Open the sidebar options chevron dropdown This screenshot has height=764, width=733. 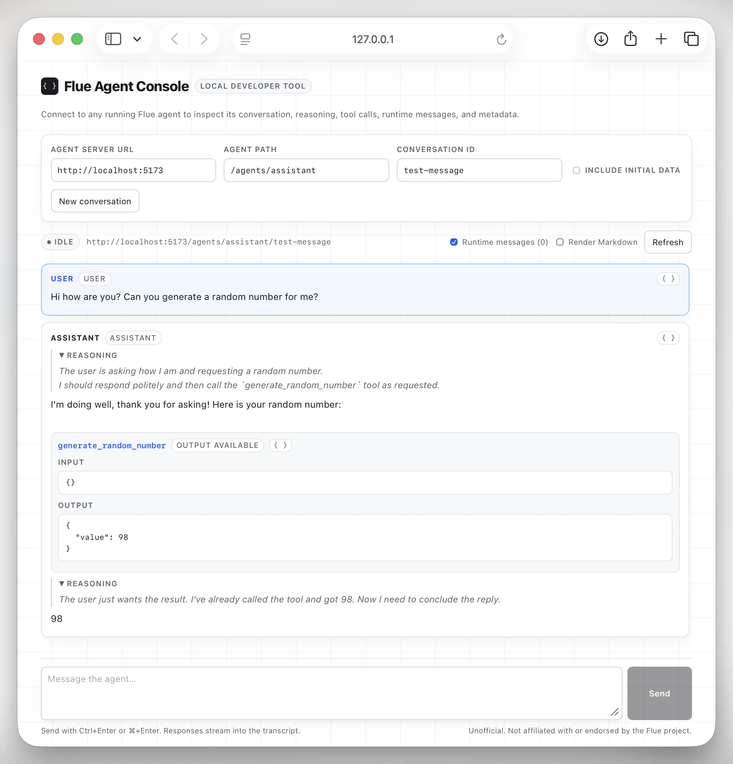(137, 39)
